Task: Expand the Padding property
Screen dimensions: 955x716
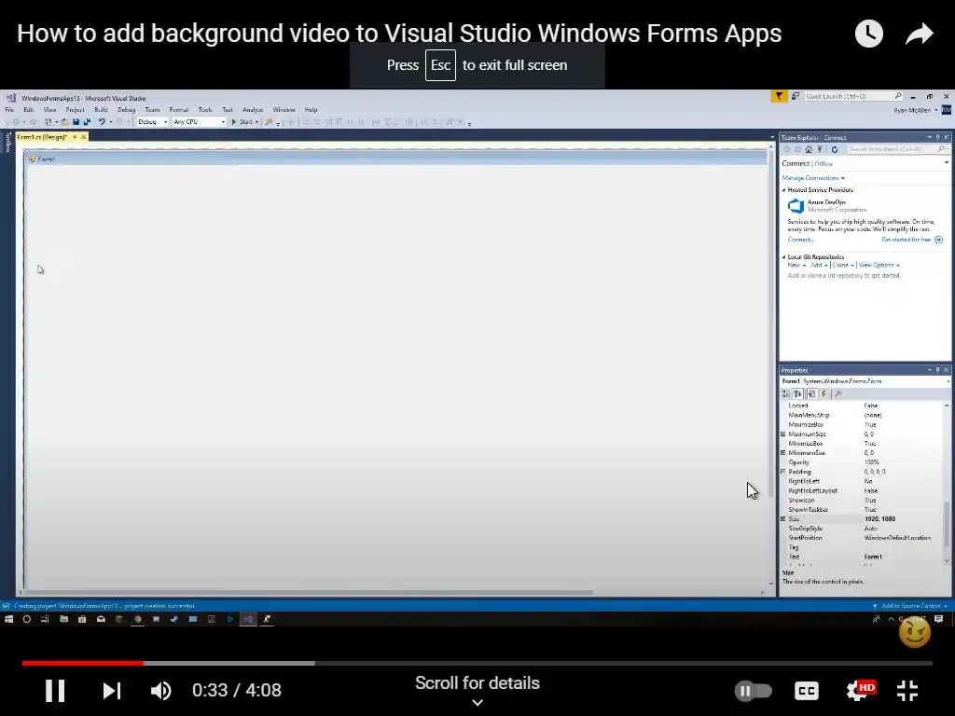Action: (783, 472)
